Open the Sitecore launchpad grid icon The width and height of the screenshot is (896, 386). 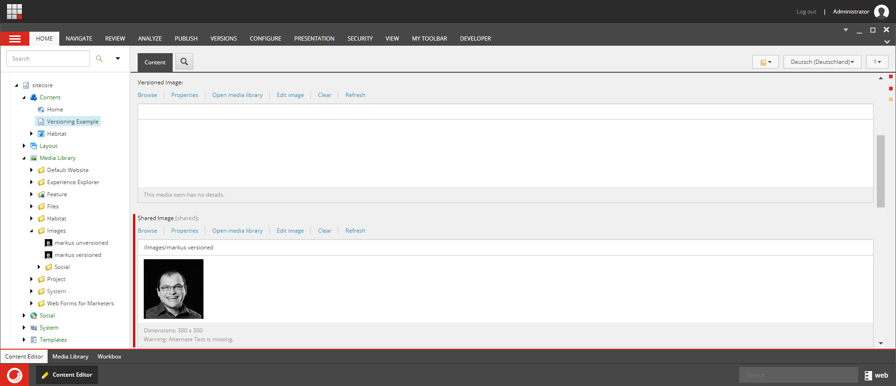click(14, 11)
